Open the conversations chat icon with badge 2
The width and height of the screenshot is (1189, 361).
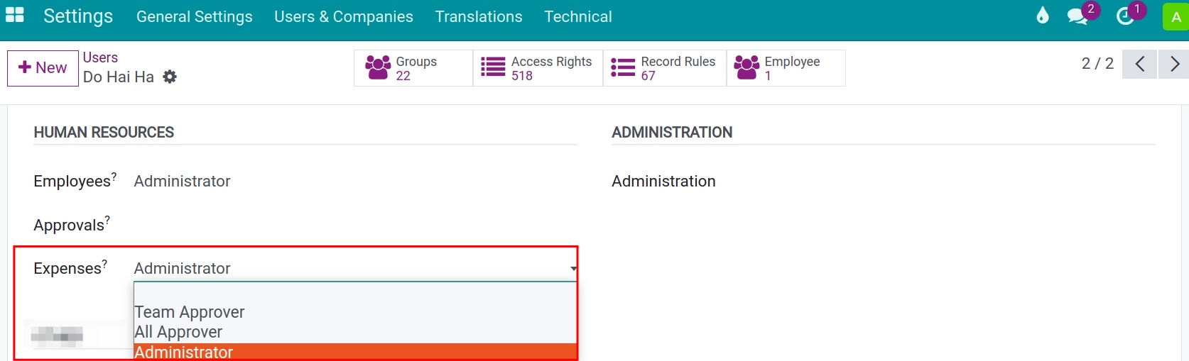1077,16
